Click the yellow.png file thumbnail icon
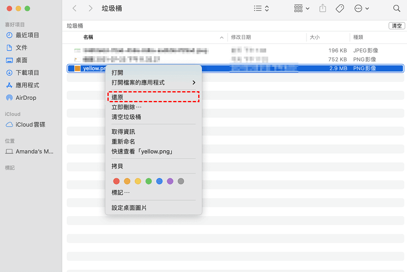 (77, 68)
